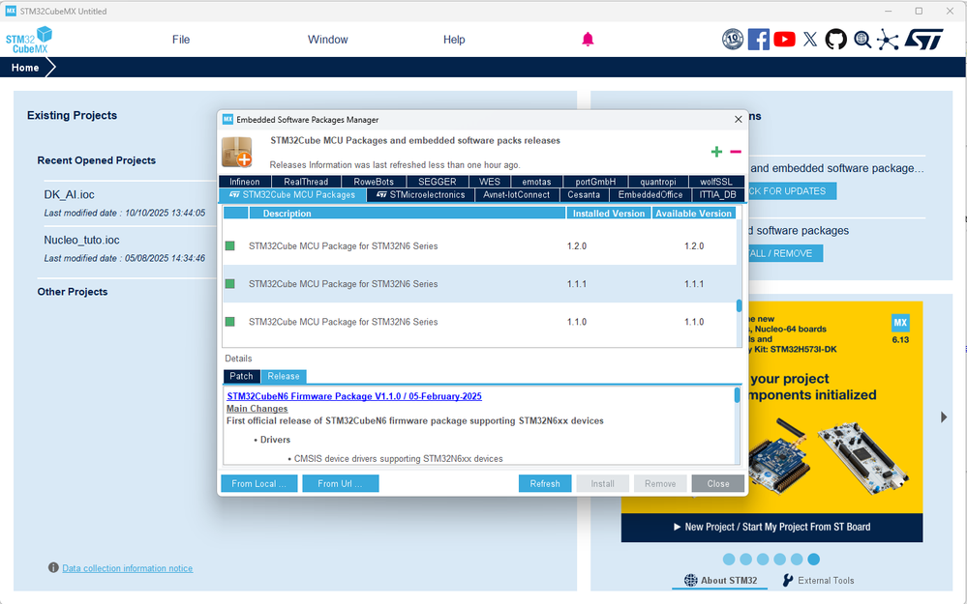This screenshot has height=604, width=967.
Task: Click the release details scrollbar thumb
Action: (x=737, y=395)
